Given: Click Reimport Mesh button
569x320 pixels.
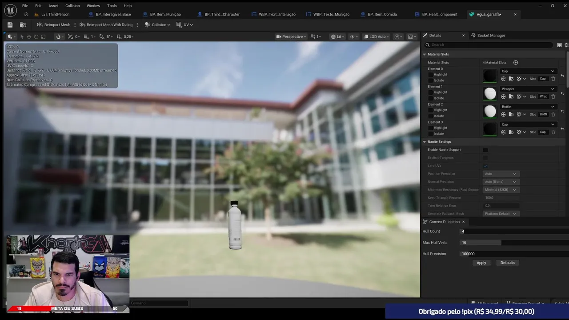Looking at the screenshot, I should coord(53,25).
